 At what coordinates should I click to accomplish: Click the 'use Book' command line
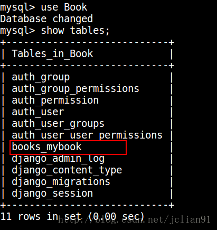click(x=64, y=7)
